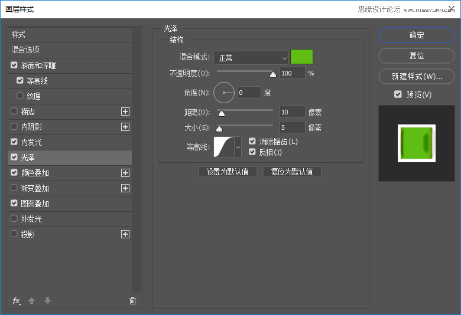Image resolution: width=461 pixels, height=315 pixels.
Task: Toggle the 预览(V) checkbox
Action: [398, 94]
